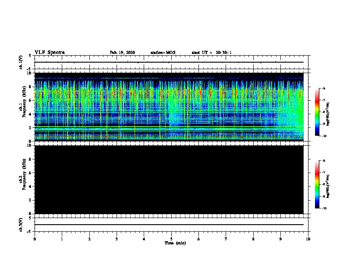
Task: Click the ch.1 spectrogram color bar
Action: coord(317,112)
